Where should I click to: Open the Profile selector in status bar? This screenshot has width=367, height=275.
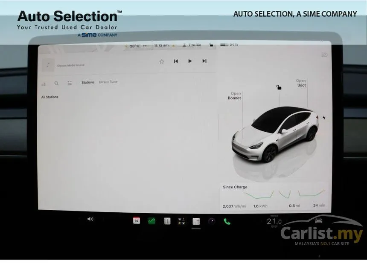[192, 45]
